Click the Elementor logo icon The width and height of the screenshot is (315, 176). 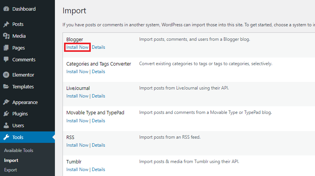pyautogui.click(x=6, y=75)
